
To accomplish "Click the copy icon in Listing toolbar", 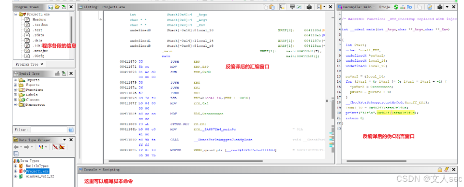I will pyautogui.click(x=266, y=7).
